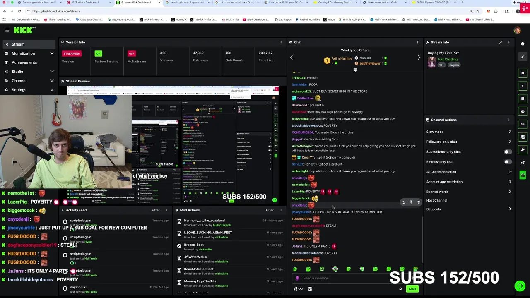
Task: Toggle Subscribers-only chat
Action: (507, 152)
